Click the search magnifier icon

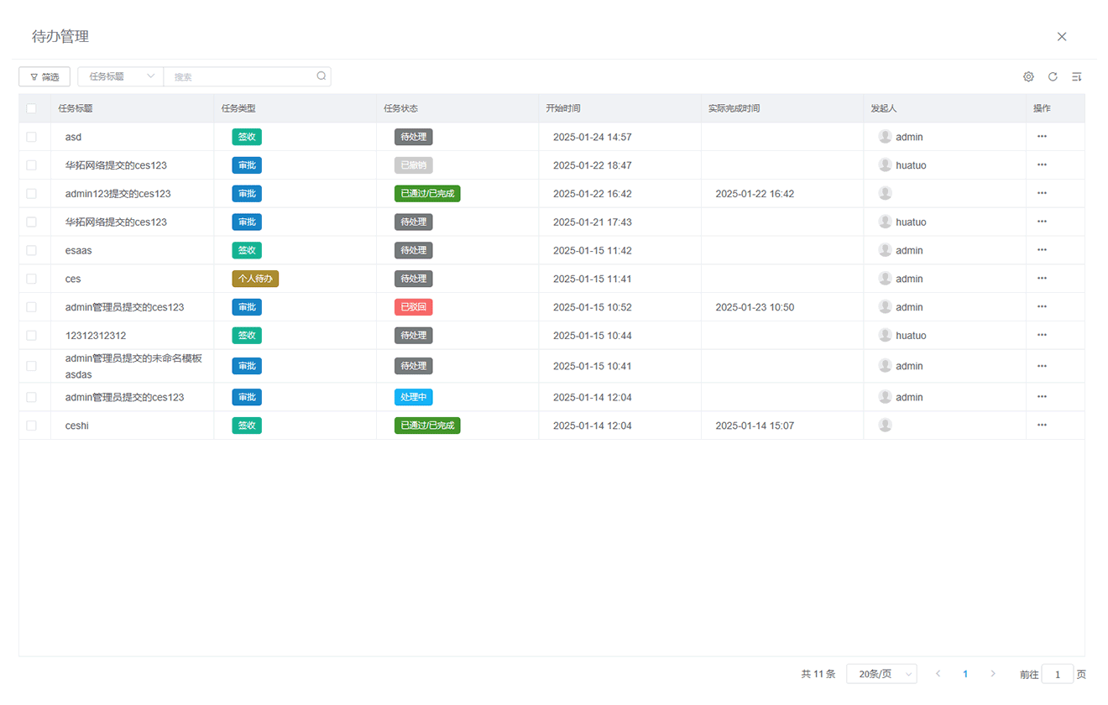[321, 76]
